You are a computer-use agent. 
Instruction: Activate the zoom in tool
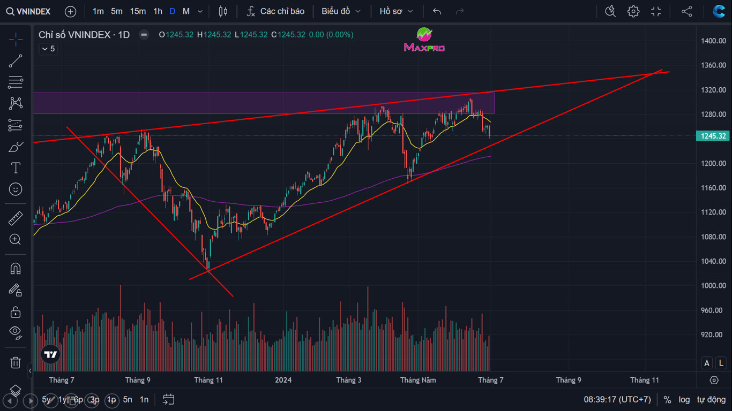coord(16,240)
